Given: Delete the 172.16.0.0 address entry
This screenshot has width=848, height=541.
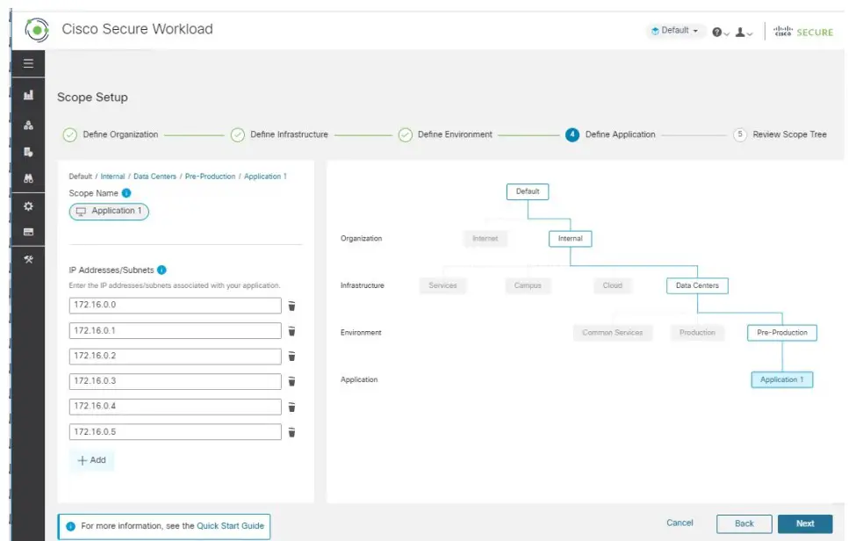Looking at the screenshot, I should point(291,307).
